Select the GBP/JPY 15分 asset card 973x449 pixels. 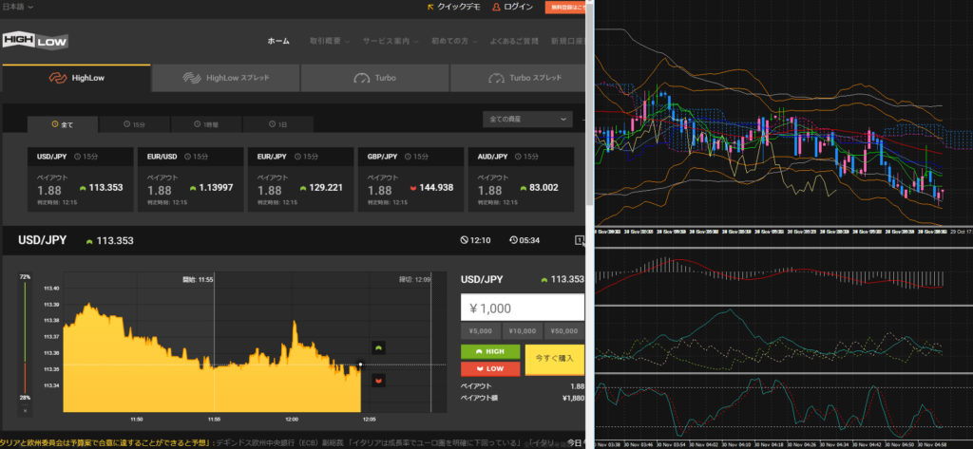(410, 179)
